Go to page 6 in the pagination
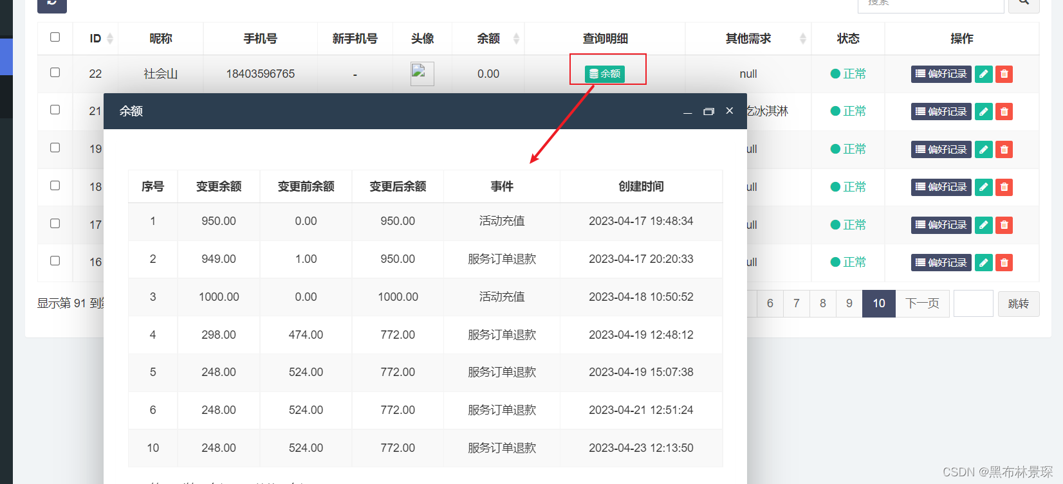 [x=770, y=303]
